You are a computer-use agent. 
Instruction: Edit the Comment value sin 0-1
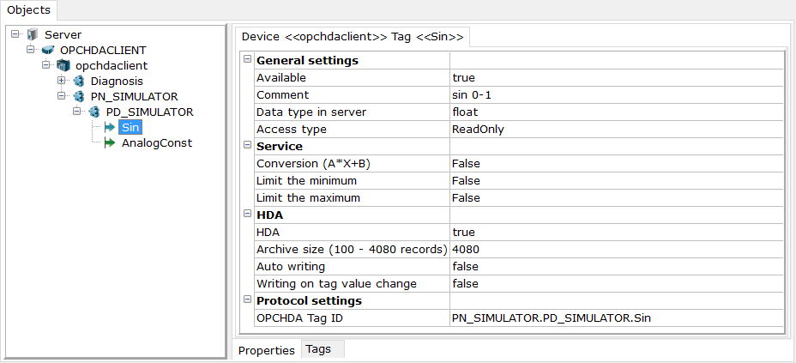pyautogui.click(x=616, y=95)
